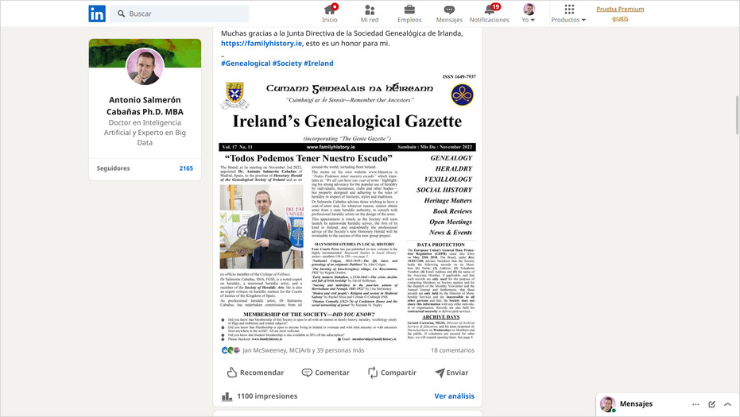Open Notificaciones with 19 badge

tap(490, 14)
